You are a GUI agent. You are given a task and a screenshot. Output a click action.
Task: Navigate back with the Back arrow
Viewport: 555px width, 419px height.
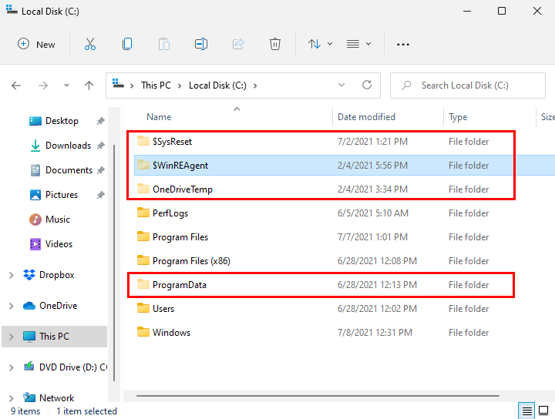[x=16, y=85]
